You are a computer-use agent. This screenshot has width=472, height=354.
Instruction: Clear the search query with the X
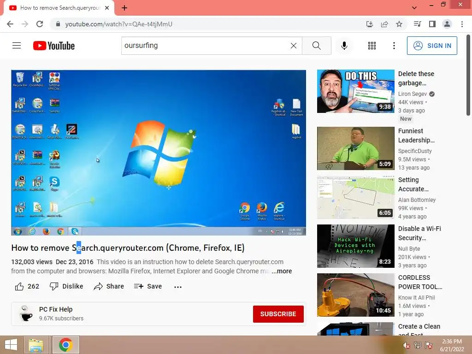pyautogui.click(x=294, y=46)
